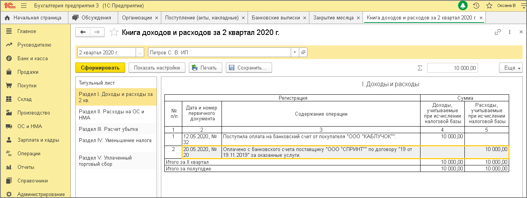Click the Операции Дт/Кт icon
The width and height of the screenshot is (527, 198).
point(9,153)
